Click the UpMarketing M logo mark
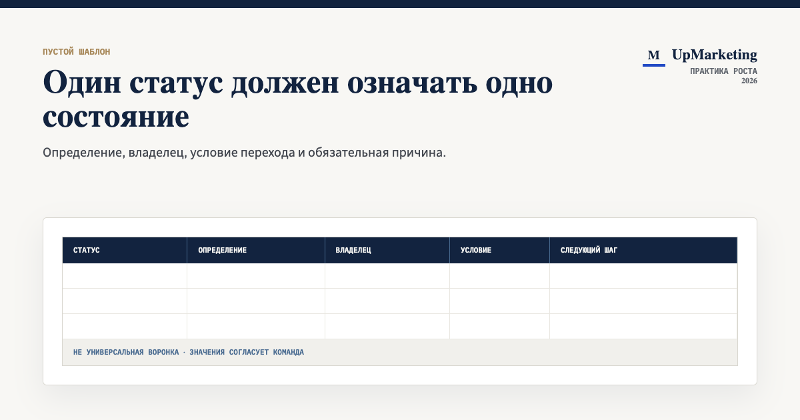The width and height of the screenshot is (800, 420). (x=654, y=56)
